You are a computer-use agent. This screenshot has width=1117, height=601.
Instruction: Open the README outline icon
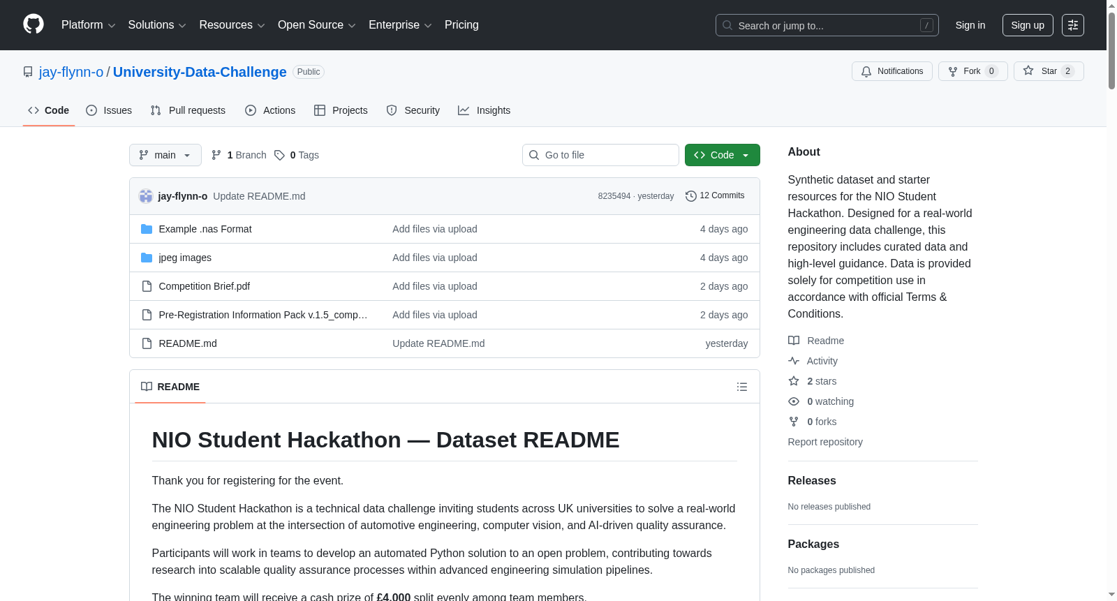742,387
